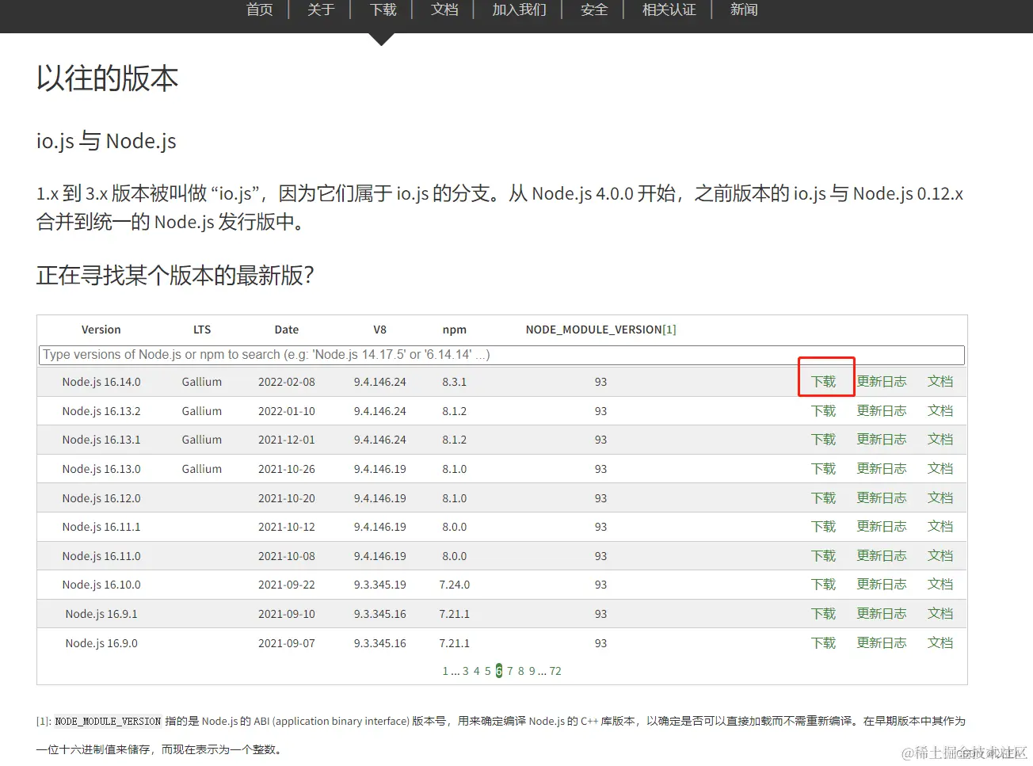Focus the version search input field
This screenshot has height=766, width=1033.
(501, 355)
